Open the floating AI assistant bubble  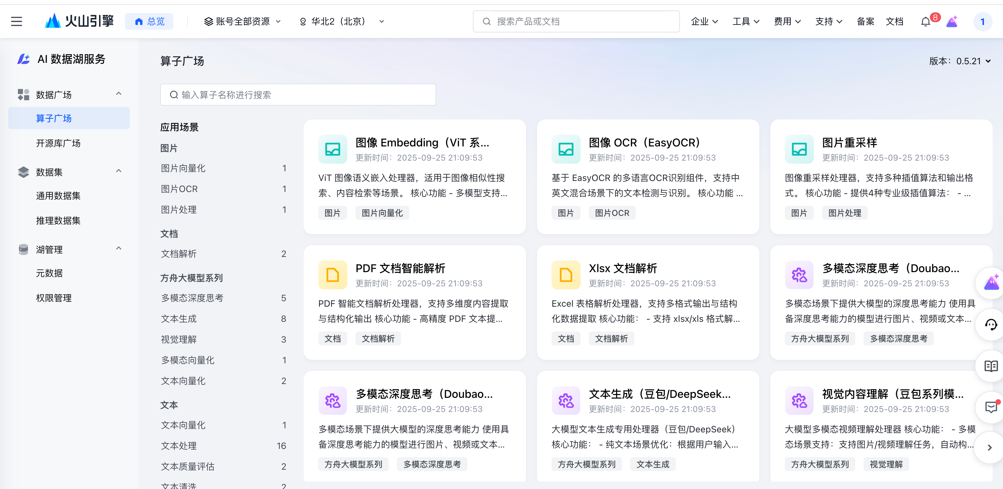click(x=991, y=283)
